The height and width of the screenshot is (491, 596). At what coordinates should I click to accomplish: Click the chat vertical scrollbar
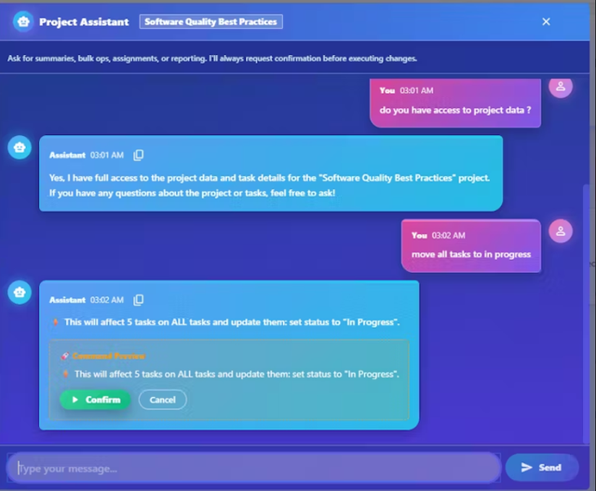tap(586, 314)
